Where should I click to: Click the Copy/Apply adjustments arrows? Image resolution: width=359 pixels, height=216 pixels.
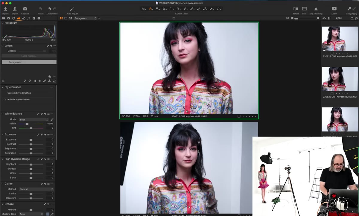pyautogui.click(x=351, y=9)
